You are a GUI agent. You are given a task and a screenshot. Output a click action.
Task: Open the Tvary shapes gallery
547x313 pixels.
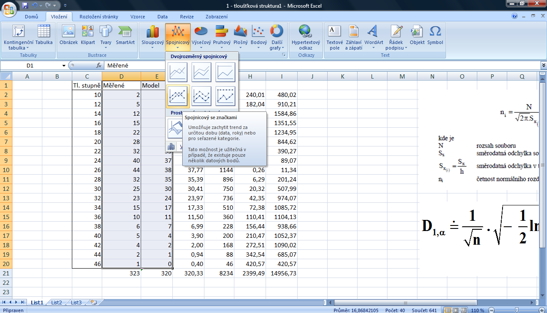click(106, 38)
